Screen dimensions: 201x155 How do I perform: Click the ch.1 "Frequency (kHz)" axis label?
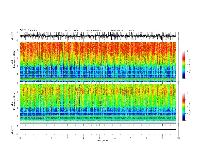click(x=14, y=59)
